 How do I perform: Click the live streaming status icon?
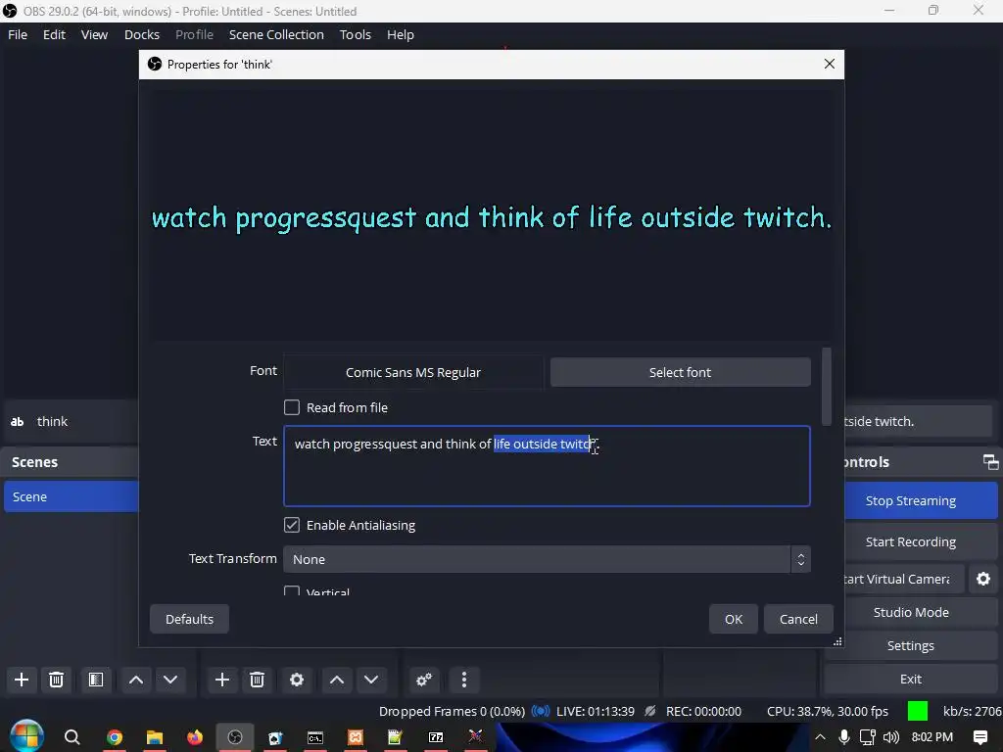541,711
